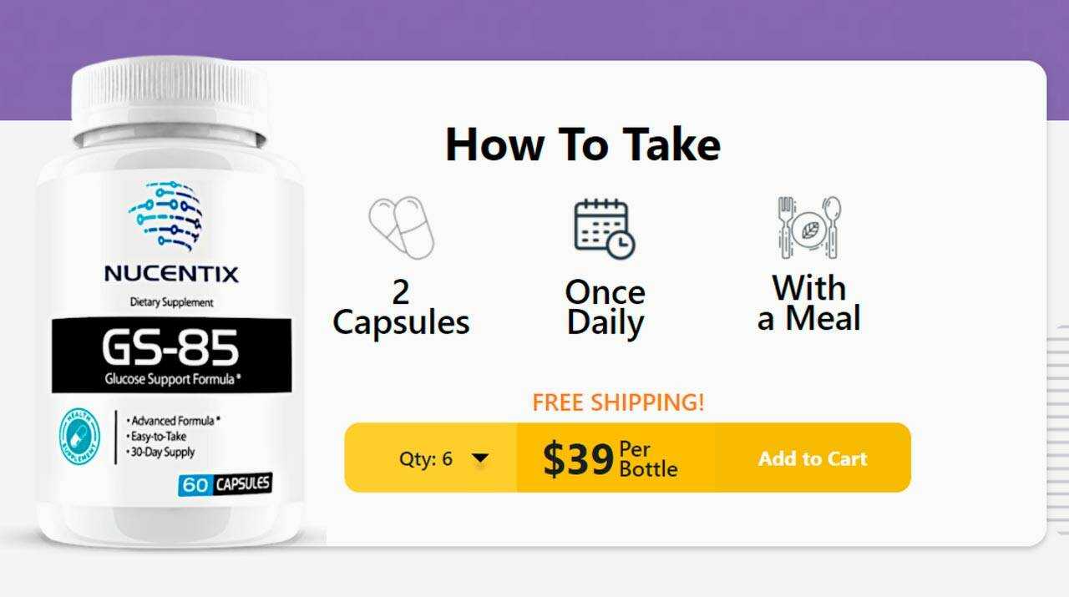
Task: Click the Add to Cart button
Action: point(813,458)
